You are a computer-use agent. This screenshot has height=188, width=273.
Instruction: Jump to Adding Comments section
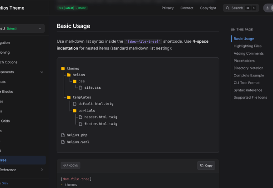[x=248, y=53]
